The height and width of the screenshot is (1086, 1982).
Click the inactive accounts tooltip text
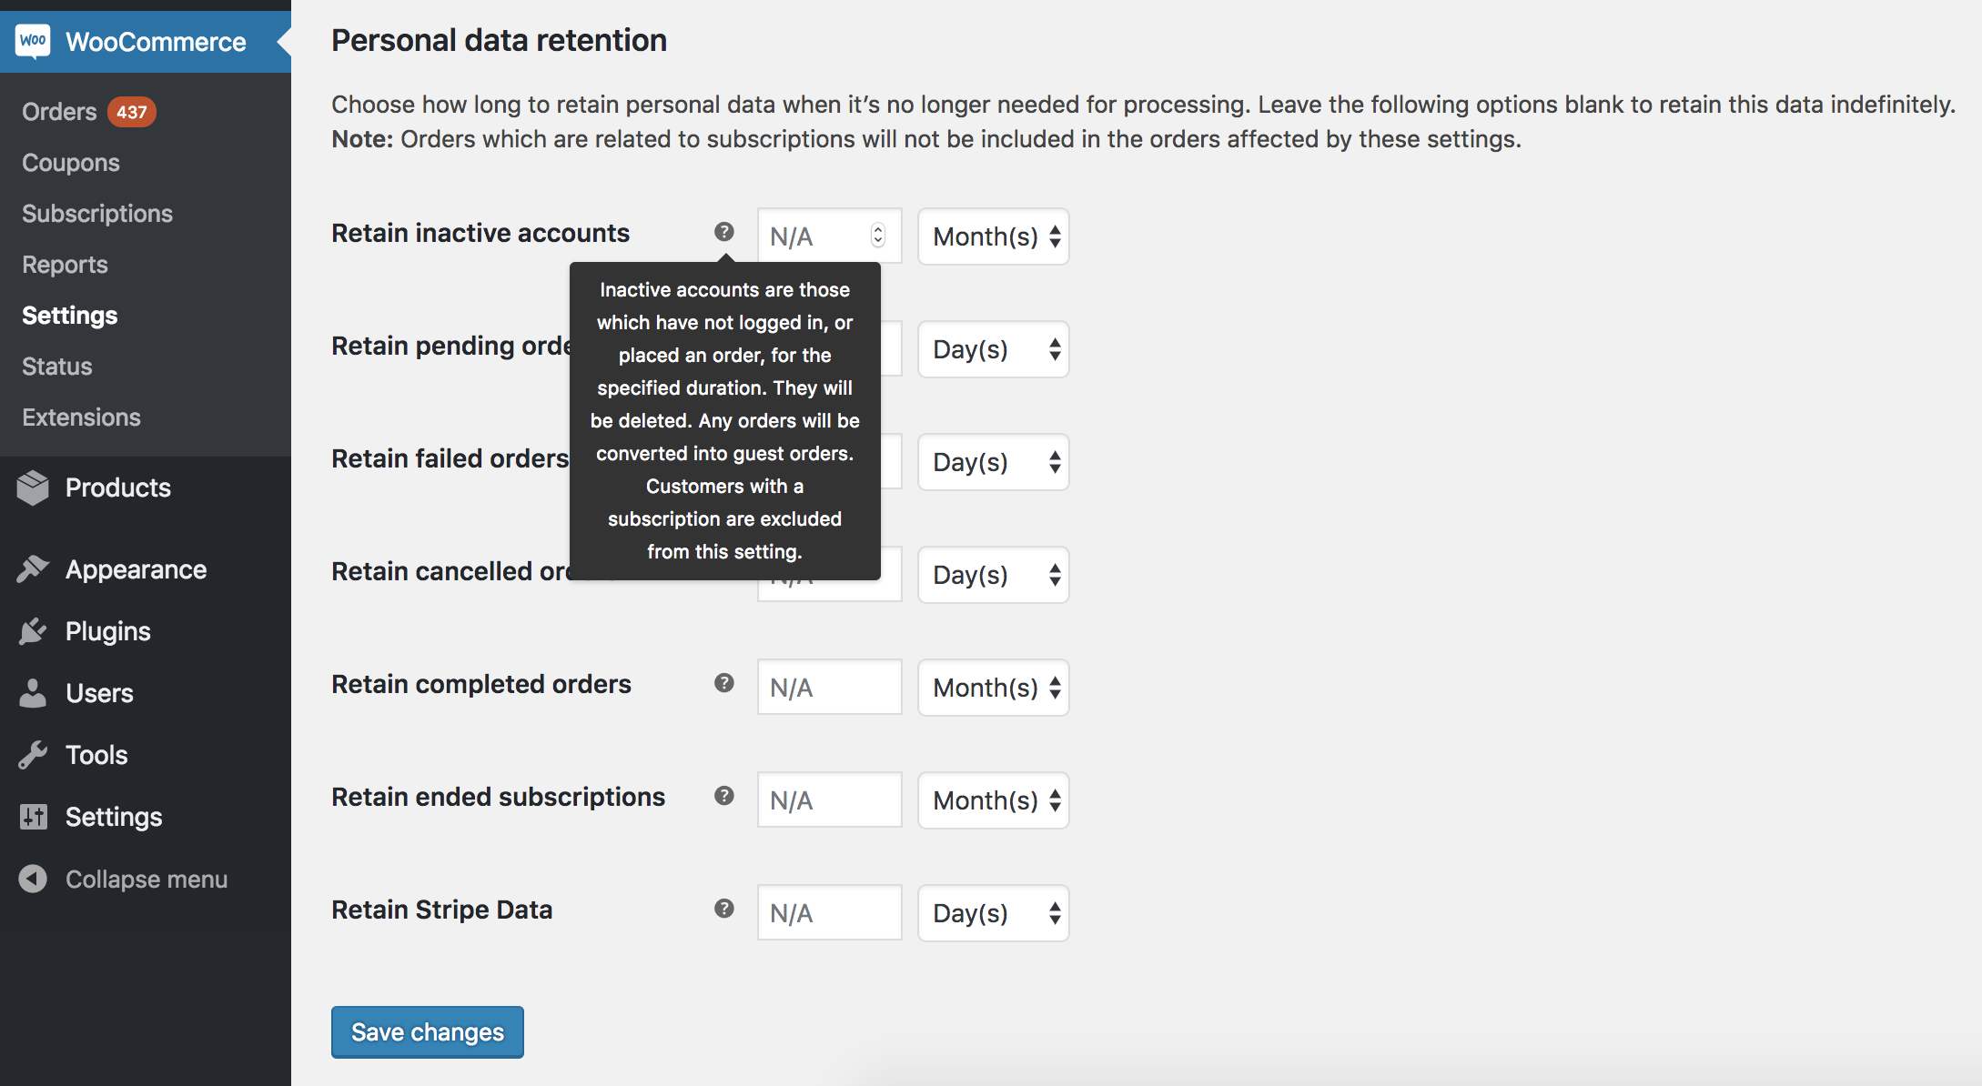[x=725, y=420]
